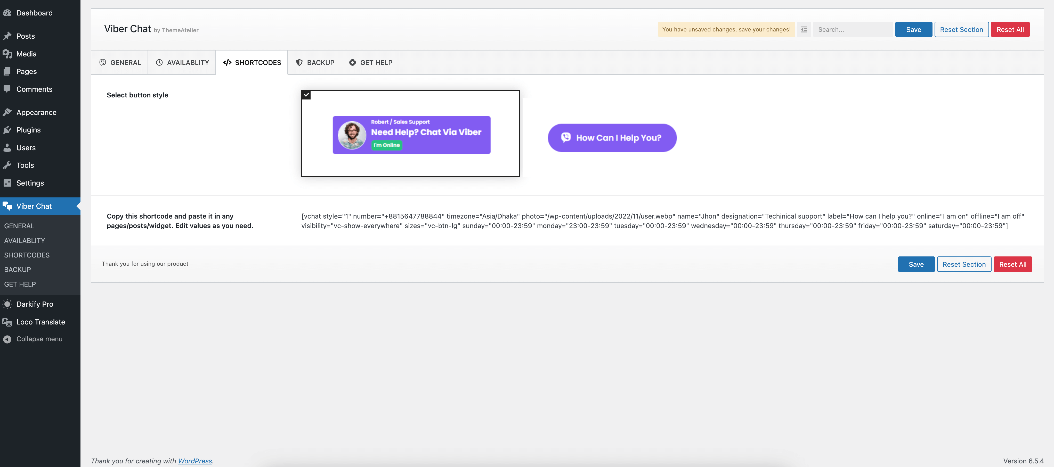Image resolution: width=1054 pixels, height=467 pixels.
Task: Click the bottom Save button
Action: coord(916,264)
